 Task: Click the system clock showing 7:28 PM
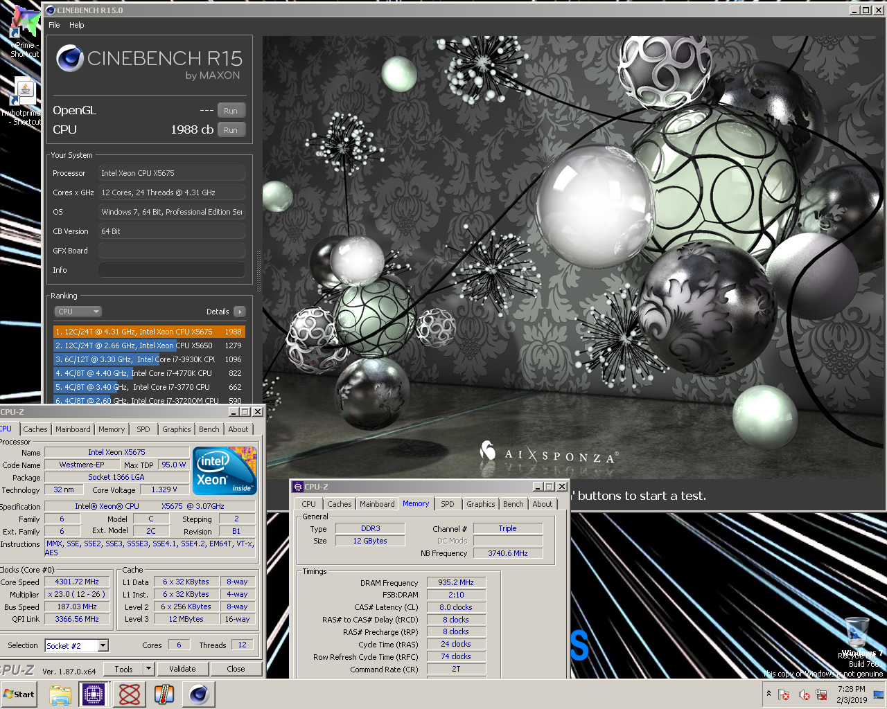click(852, 694)
